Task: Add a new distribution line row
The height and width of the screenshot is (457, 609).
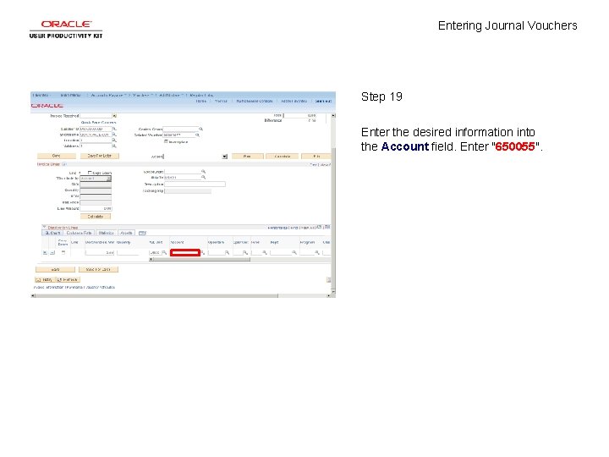Action: pos(45,252)
